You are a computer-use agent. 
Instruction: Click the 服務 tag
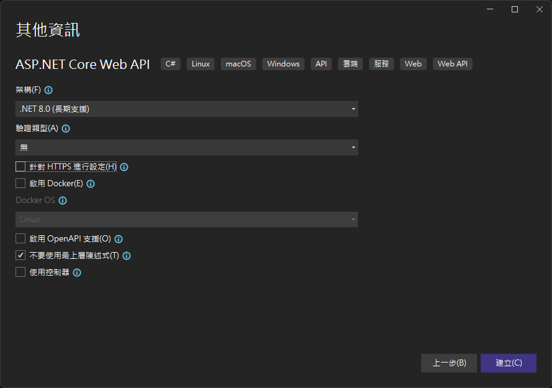pos(381,64)
